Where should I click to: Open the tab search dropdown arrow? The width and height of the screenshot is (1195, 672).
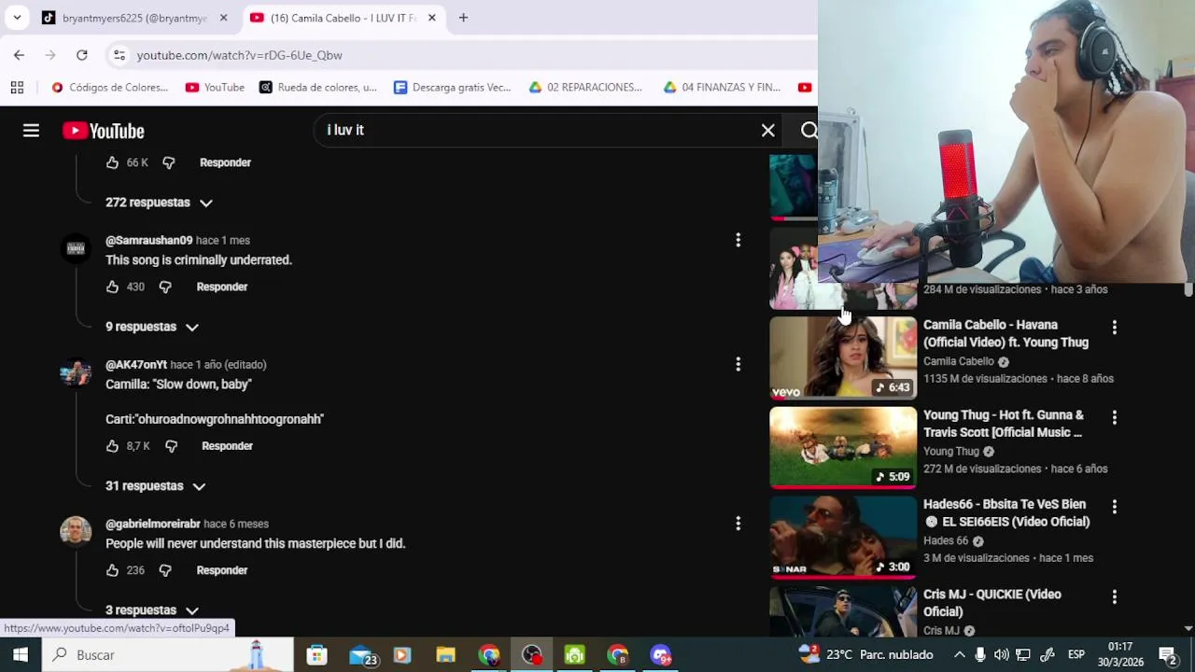[17, 18]
